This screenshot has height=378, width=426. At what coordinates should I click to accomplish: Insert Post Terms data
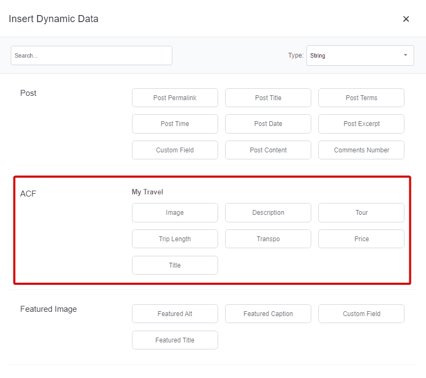[361, 98]
